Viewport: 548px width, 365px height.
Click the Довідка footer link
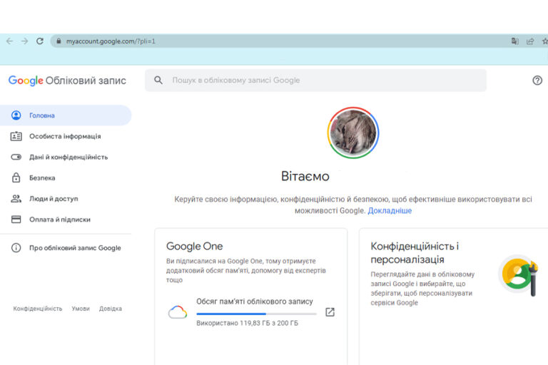tap(111, 309)
